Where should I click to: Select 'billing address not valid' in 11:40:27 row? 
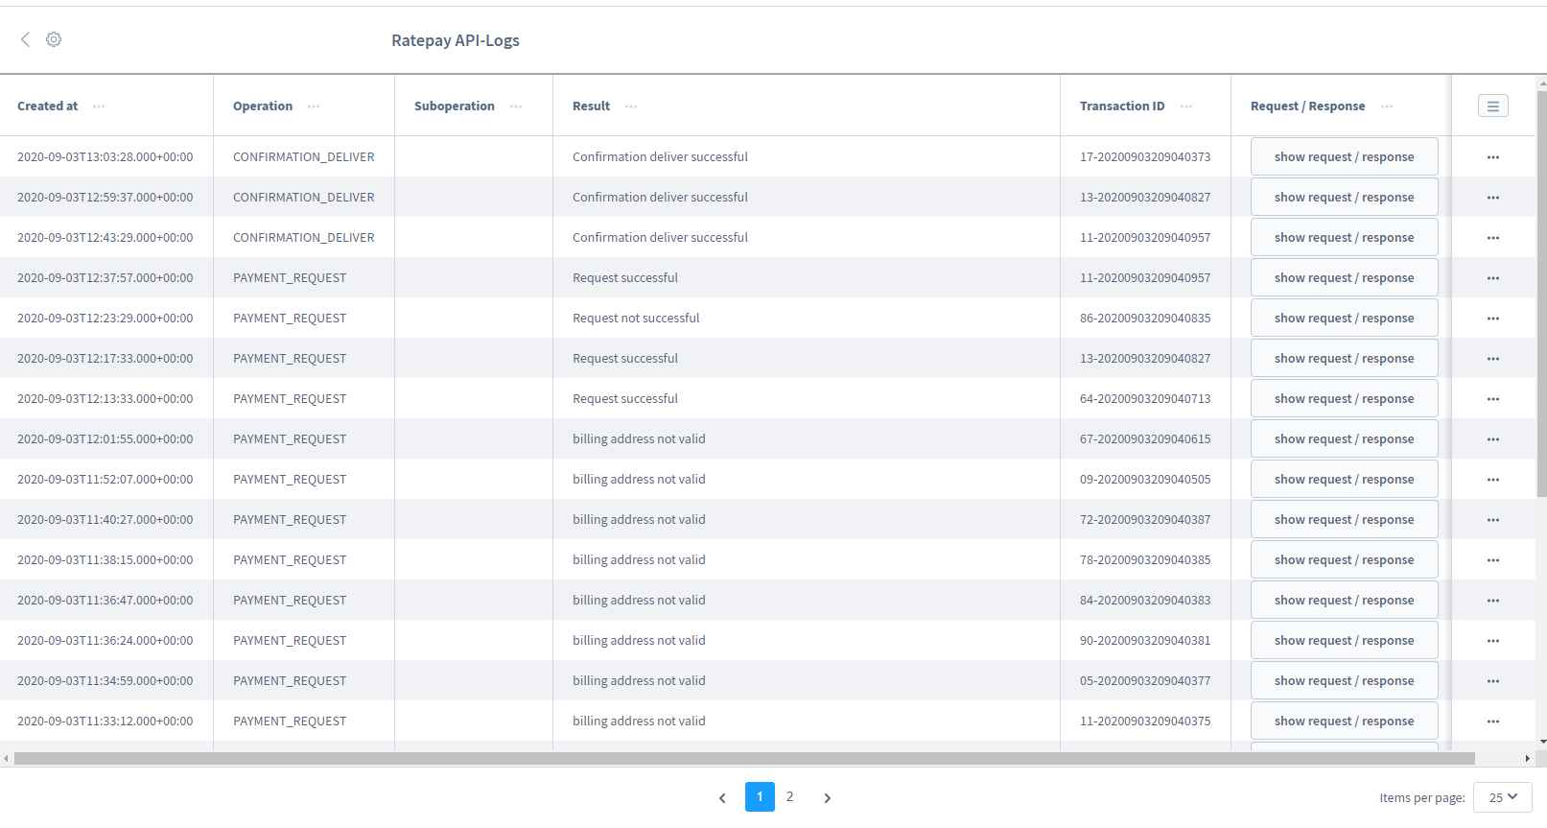639,519
